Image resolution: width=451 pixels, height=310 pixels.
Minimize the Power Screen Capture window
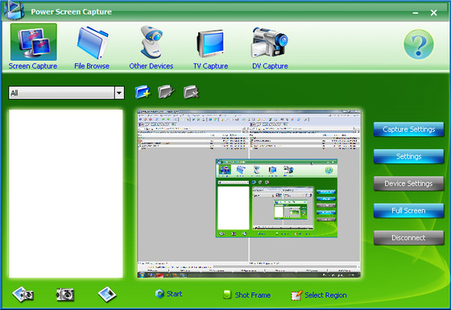(x=415, y=13)
